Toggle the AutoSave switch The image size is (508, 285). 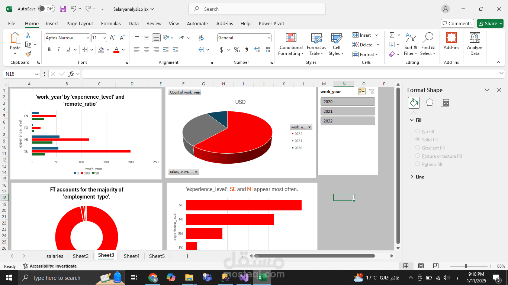[46, 9]
